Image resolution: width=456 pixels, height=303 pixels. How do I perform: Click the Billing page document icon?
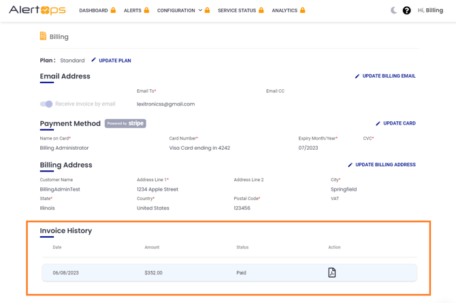pyautogui.click(x=43, y=36)
